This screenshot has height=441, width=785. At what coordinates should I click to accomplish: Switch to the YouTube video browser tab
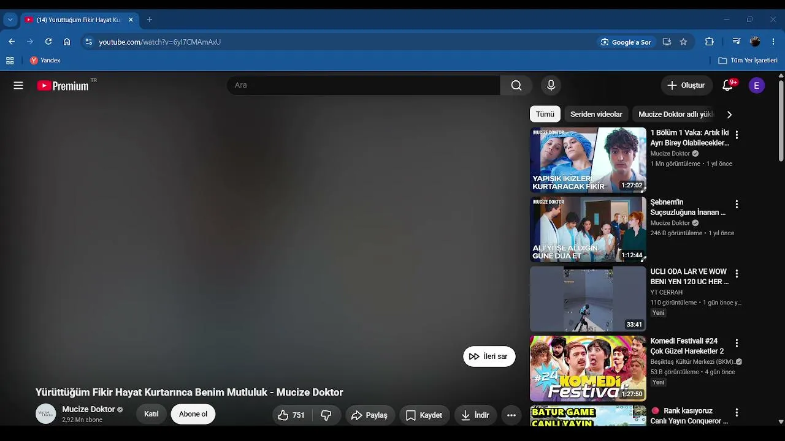80,20
